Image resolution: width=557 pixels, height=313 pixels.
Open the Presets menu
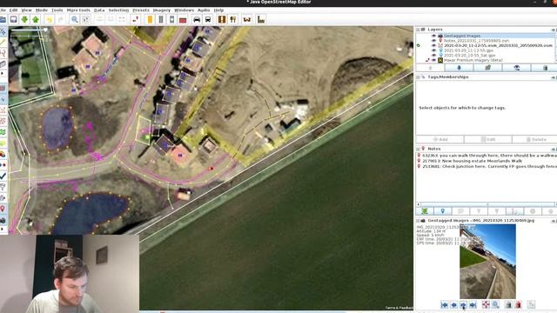click(141, 10)
